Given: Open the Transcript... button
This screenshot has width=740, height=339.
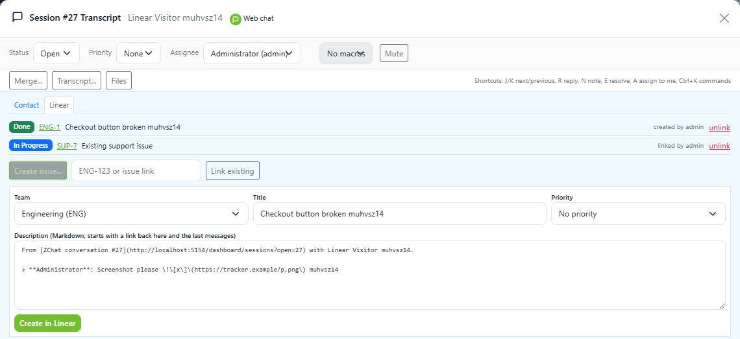Looking at the screenshot, I should (x=77, y=80).
